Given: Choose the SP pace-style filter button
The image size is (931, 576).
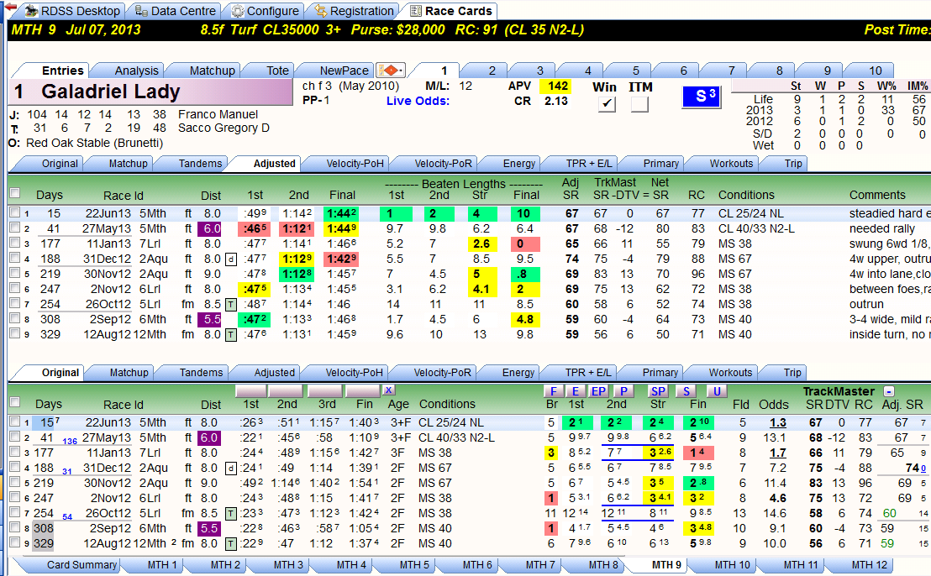Looking at the screenshot, I should [x=658, y=391].
